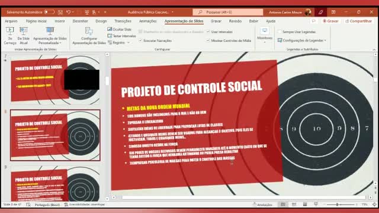Open the Arquivo menu
379x213 pixels.
11,21
